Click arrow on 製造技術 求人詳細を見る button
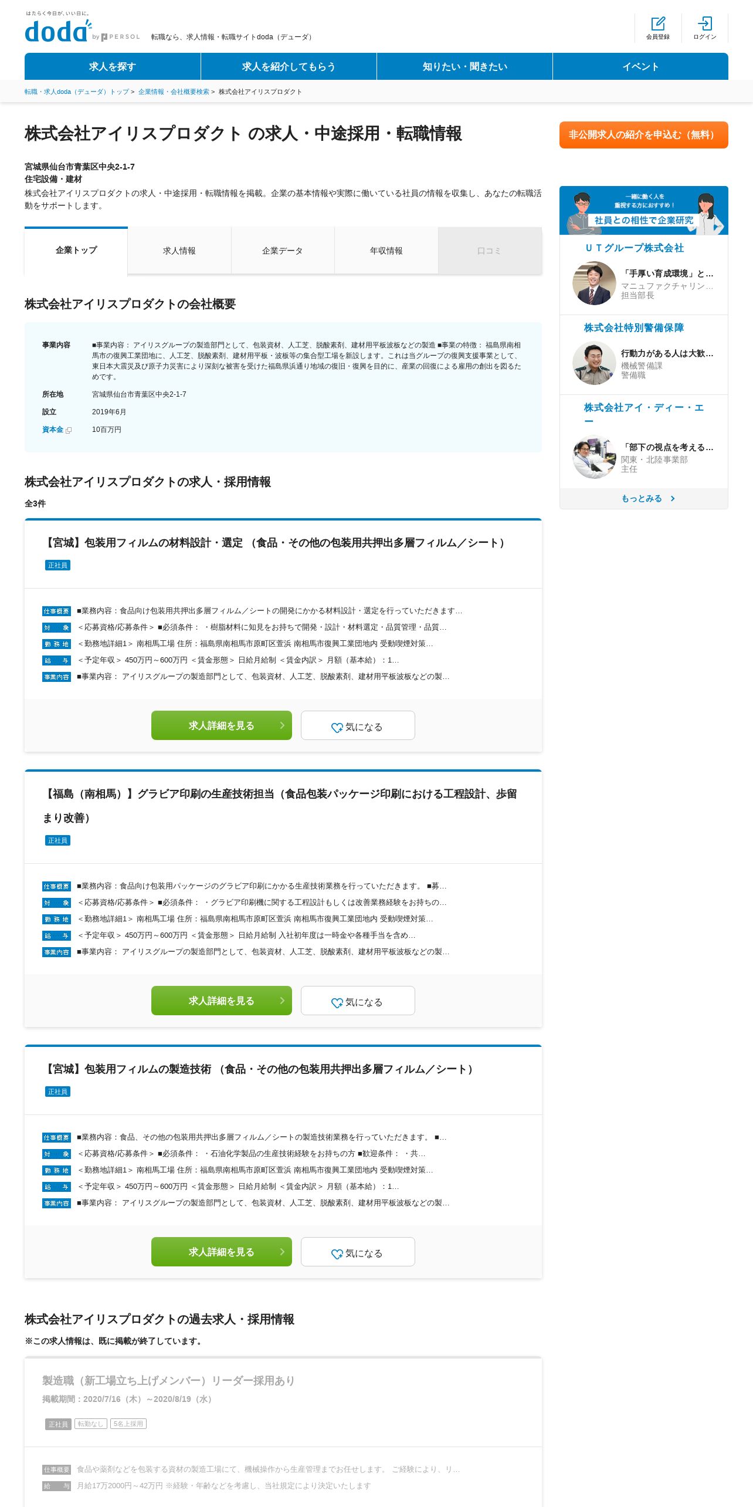The width and height of the screenshot is (753, 1507). point(282,1252)
